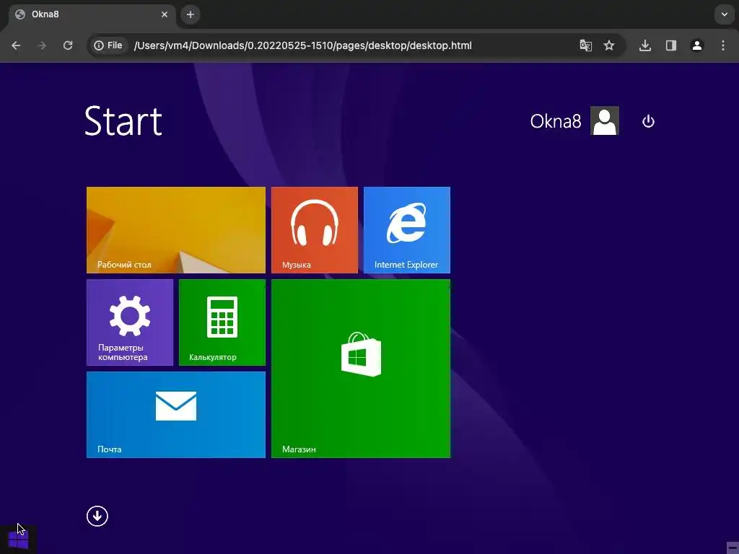Open the translate page icon
Viewport: 739px width, 554px height.
(585, 45)
